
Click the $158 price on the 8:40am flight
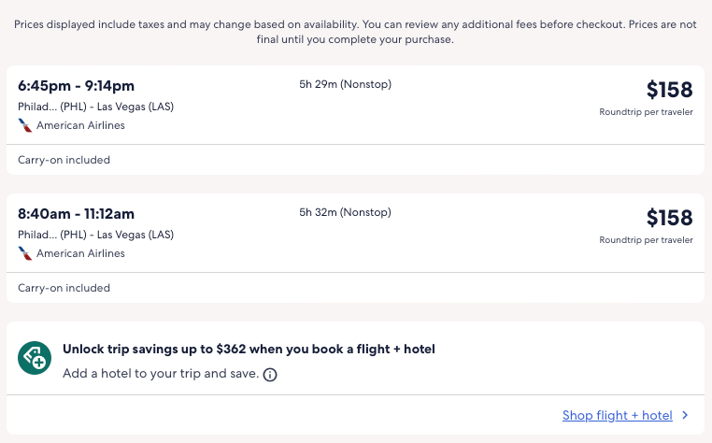coord(669,218)
